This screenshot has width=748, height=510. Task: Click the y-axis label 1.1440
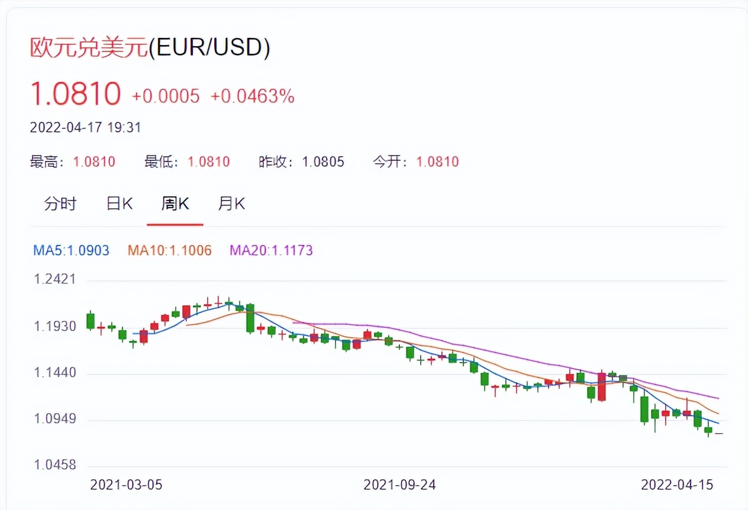56,373
